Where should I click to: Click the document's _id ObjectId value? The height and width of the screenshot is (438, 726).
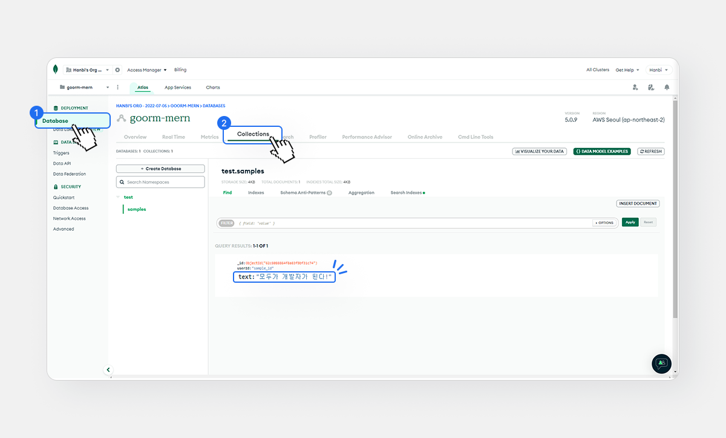pos(281,263)
